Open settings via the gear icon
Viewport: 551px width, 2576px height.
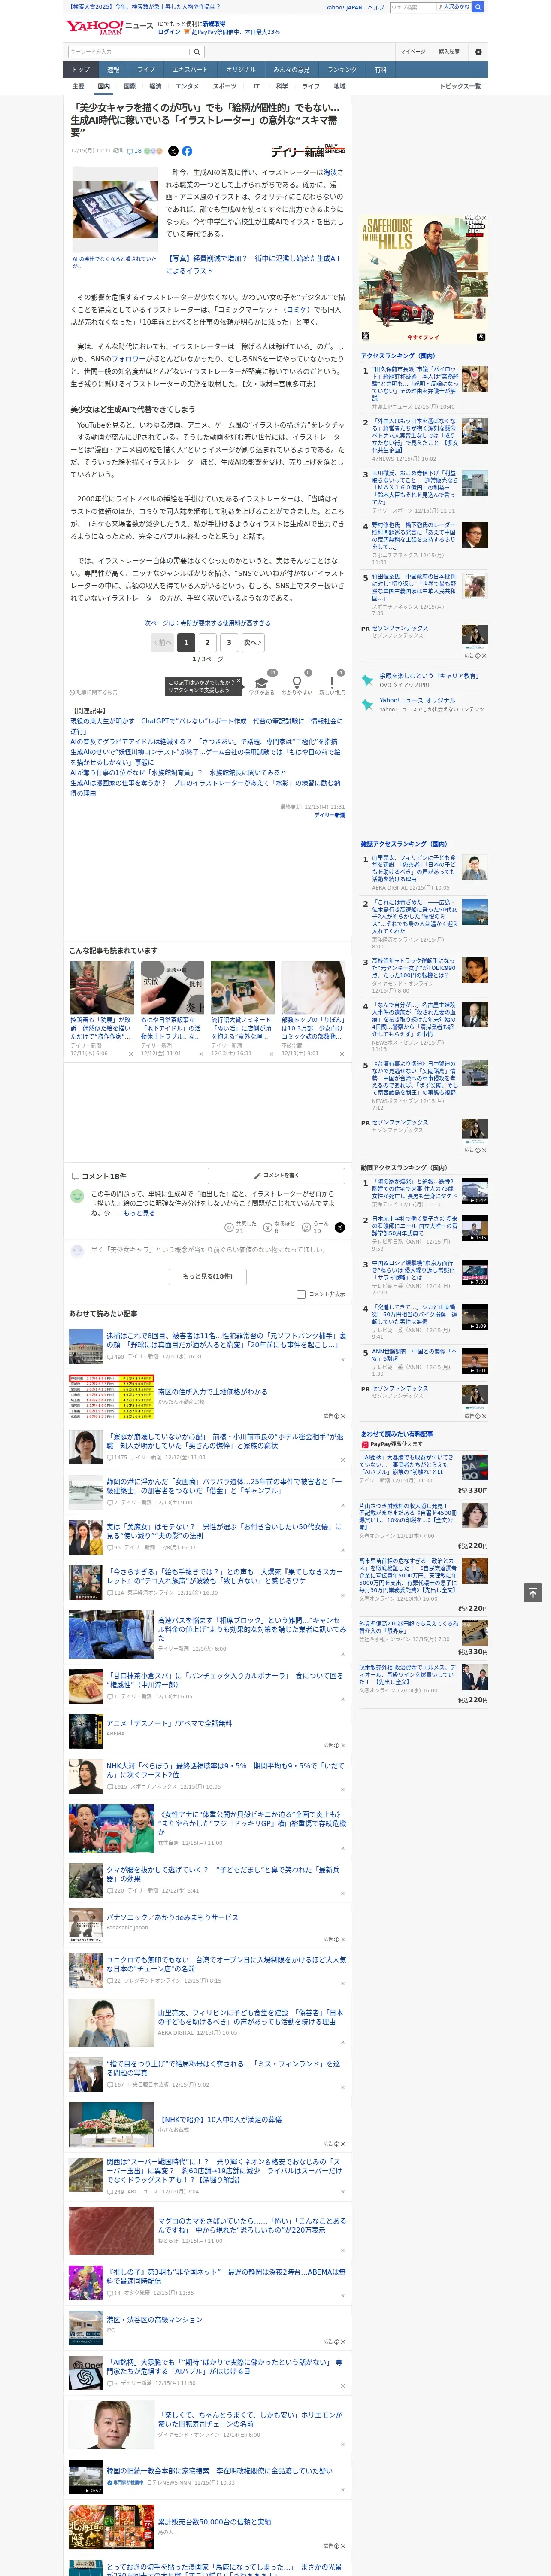pos(478,52)
